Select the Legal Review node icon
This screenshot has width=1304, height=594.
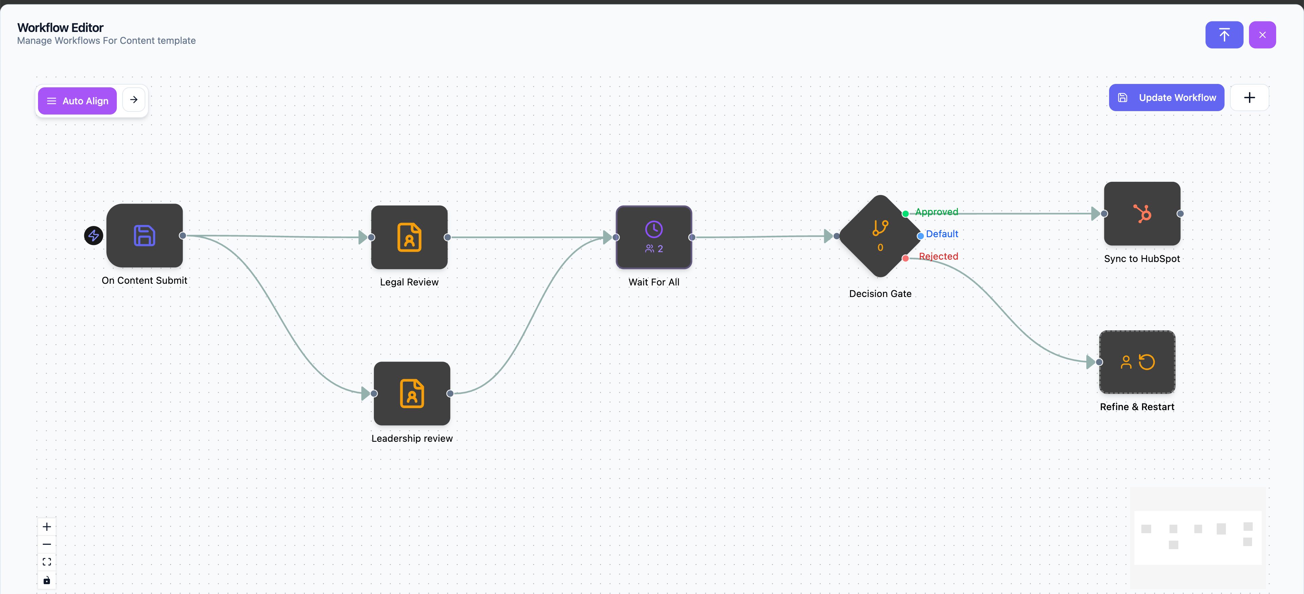tap(409, 237)
